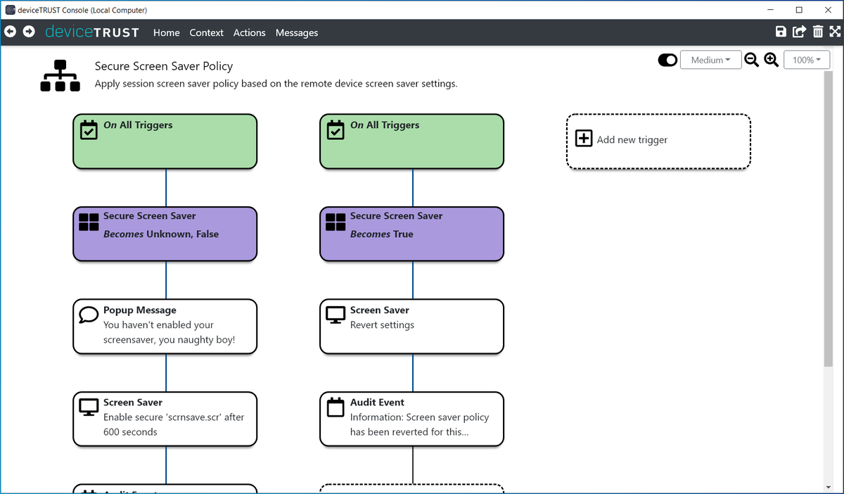
Task: Click the share/export icon in the header
Action: tap(799, 32)
